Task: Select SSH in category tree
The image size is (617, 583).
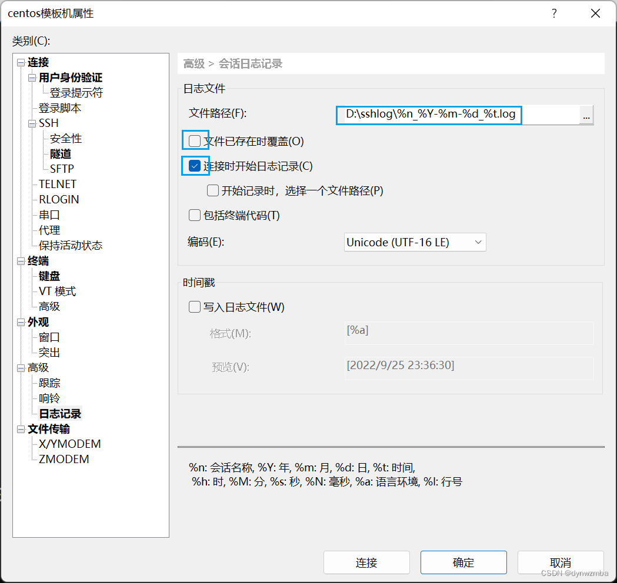Action: 48,123
